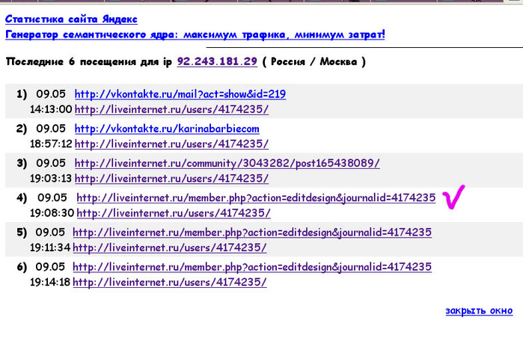Open the editdesign link in row 5
The width and height of the screenshot is (523, 347).
[252, 233]
